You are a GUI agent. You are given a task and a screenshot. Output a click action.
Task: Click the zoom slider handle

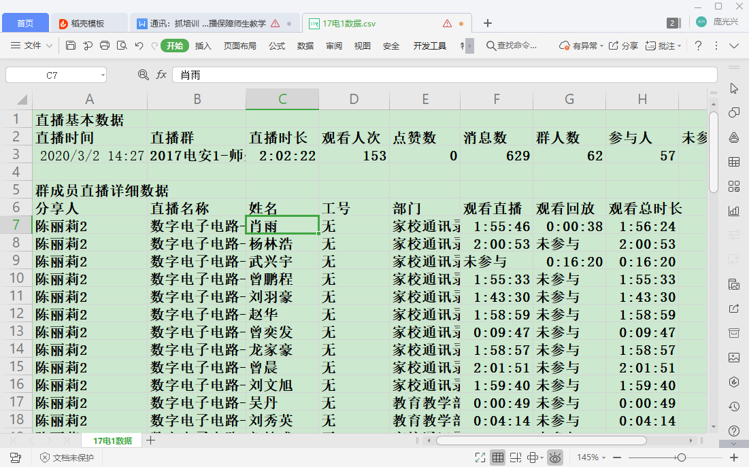point(682,457)
